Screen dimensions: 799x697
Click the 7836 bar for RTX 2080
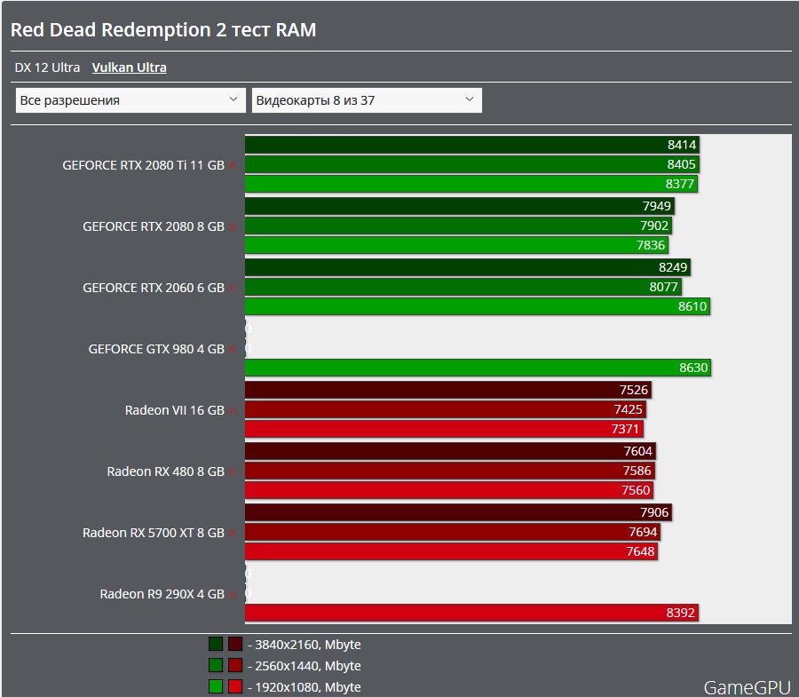tap(456, 245)
